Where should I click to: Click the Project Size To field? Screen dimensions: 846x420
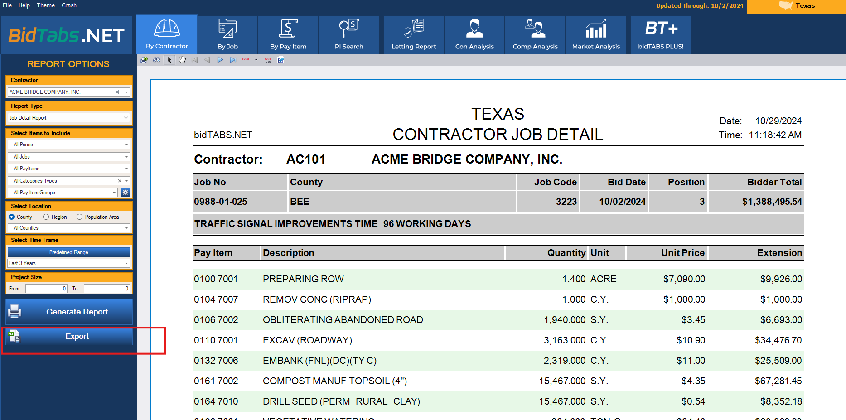[x=107, y=289]
